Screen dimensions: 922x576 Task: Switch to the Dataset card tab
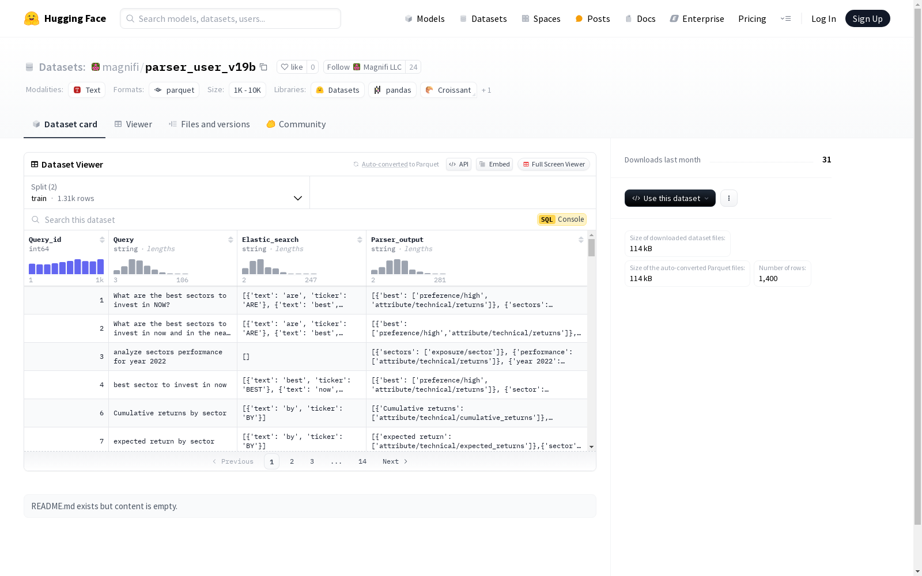(65, 124)
